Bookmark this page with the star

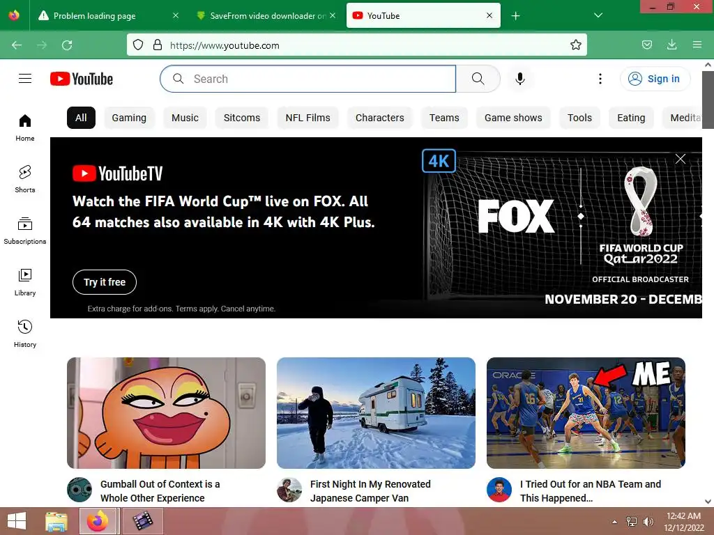click(575, 45)
